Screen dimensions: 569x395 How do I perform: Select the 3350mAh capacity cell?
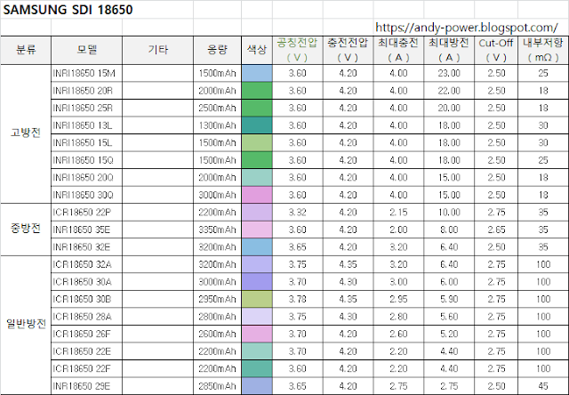217,230
